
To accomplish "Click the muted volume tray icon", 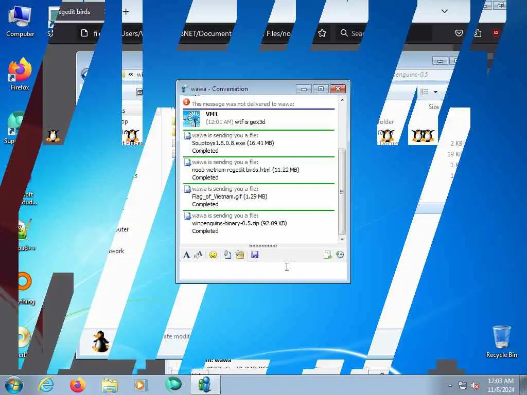I will tap(475, 386).
